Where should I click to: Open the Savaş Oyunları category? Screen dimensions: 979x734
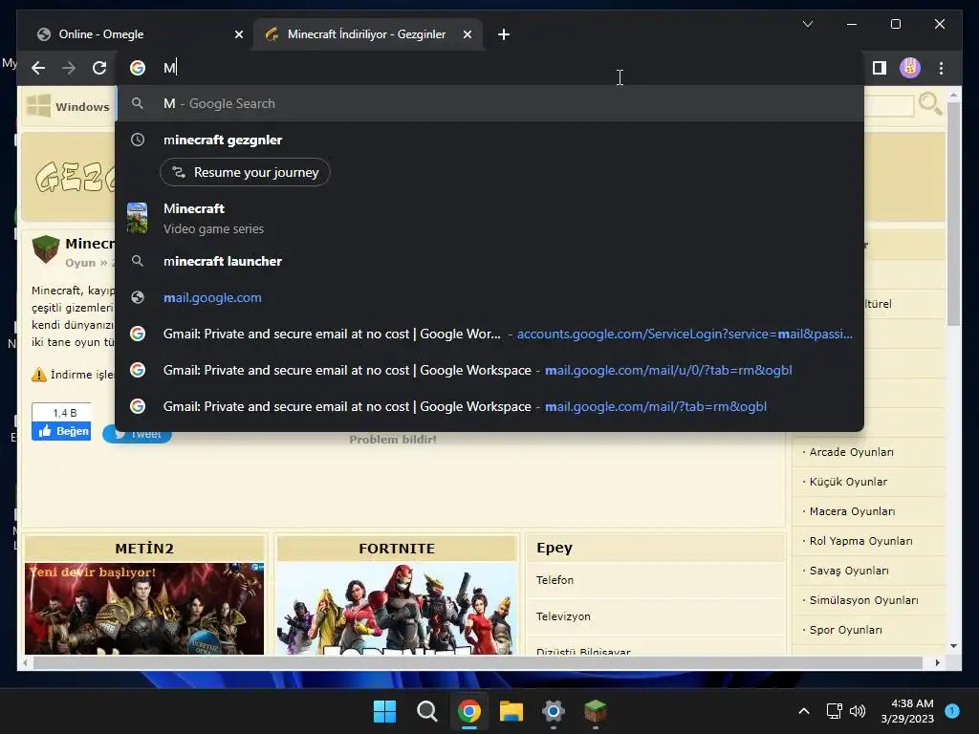pos(849,571)
